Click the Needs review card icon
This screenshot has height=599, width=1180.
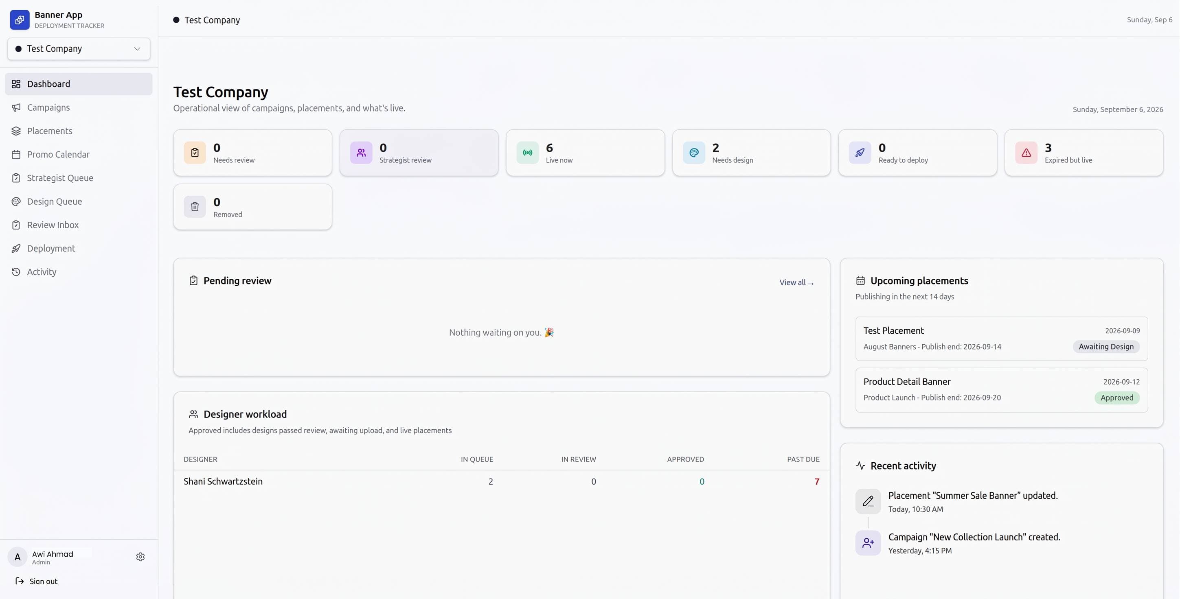195,153
